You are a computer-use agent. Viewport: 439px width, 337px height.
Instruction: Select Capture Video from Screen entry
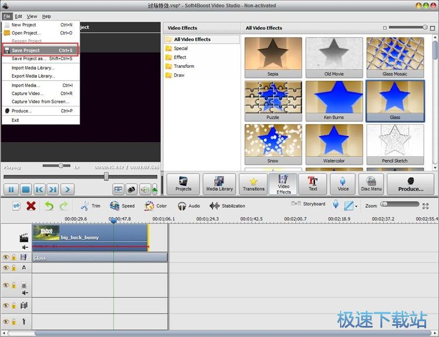coord(40,101)
